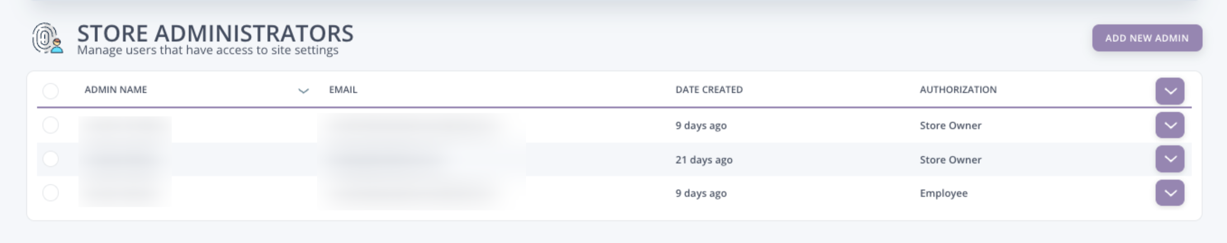Click the Date Created column header
1227x243 pixels.
click(709, 89)
